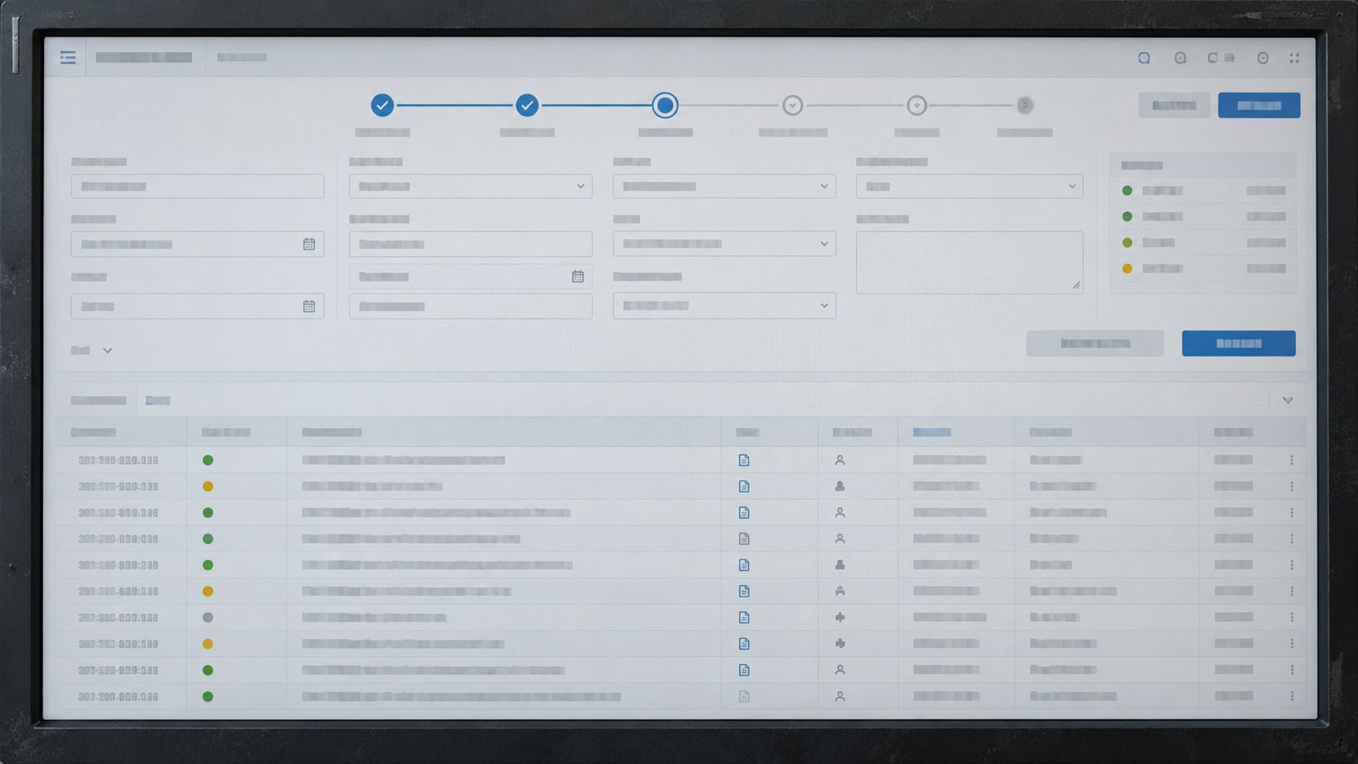The width and height of the screenshot is (1358, 764).
Task: Click the blue button below the form fields
Action: tap(1239, 343)
